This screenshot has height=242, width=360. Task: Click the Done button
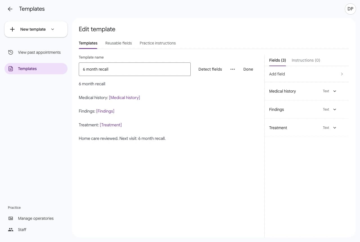pos(248,69)
